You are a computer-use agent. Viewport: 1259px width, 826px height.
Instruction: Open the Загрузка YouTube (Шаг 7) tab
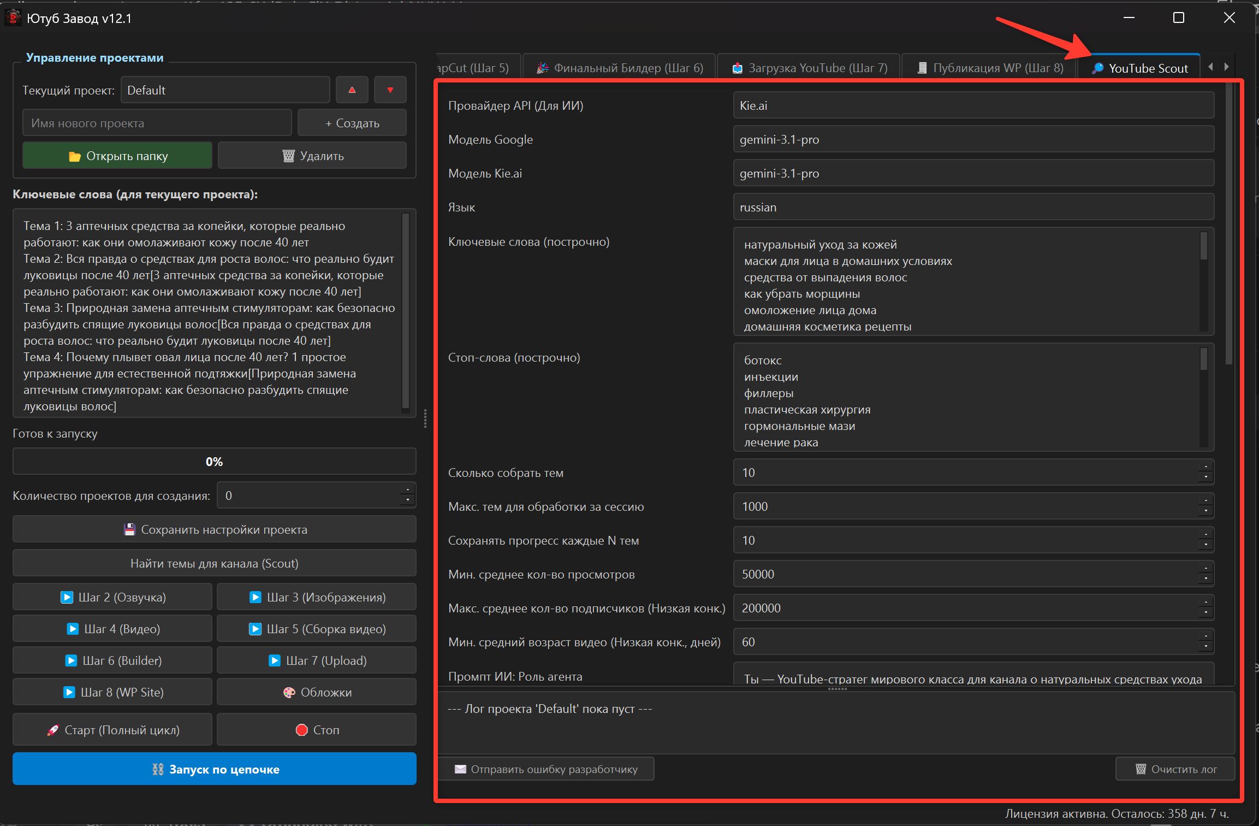point(809,68)
